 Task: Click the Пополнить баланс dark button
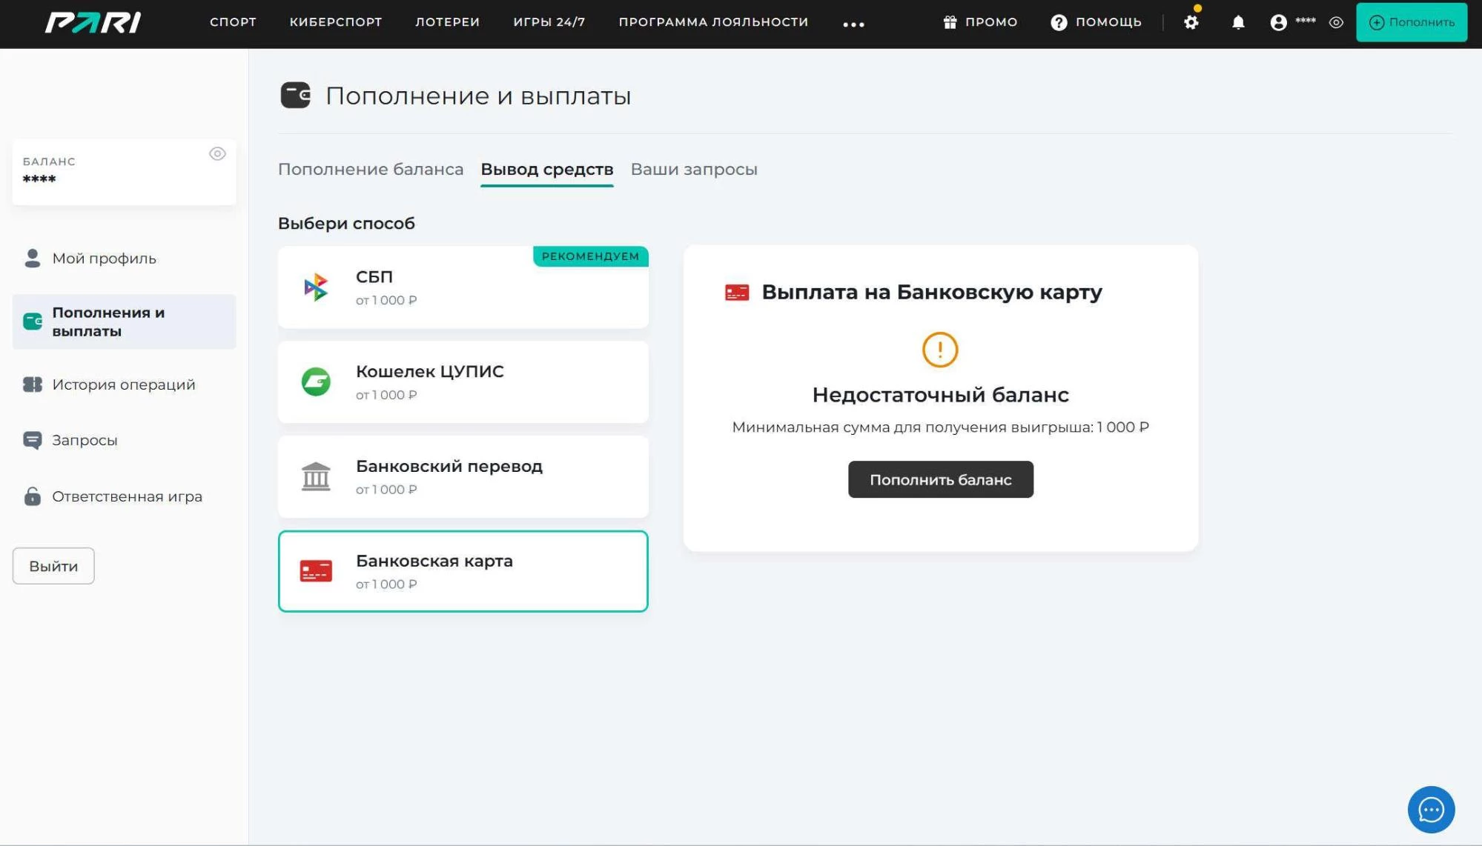coord(940,479)
